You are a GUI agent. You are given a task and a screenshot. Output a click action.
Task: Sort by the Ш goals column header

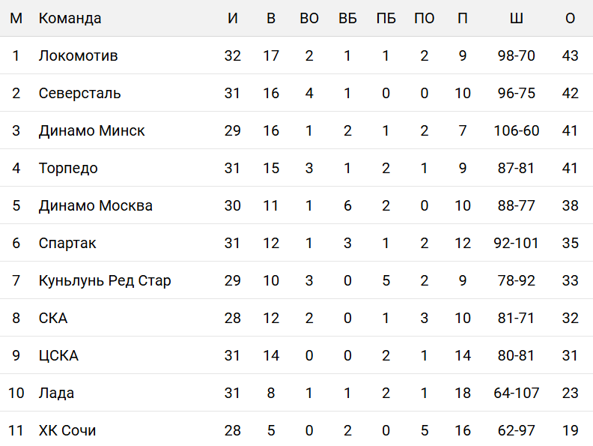pyautogui.click(x=517, y=18)
